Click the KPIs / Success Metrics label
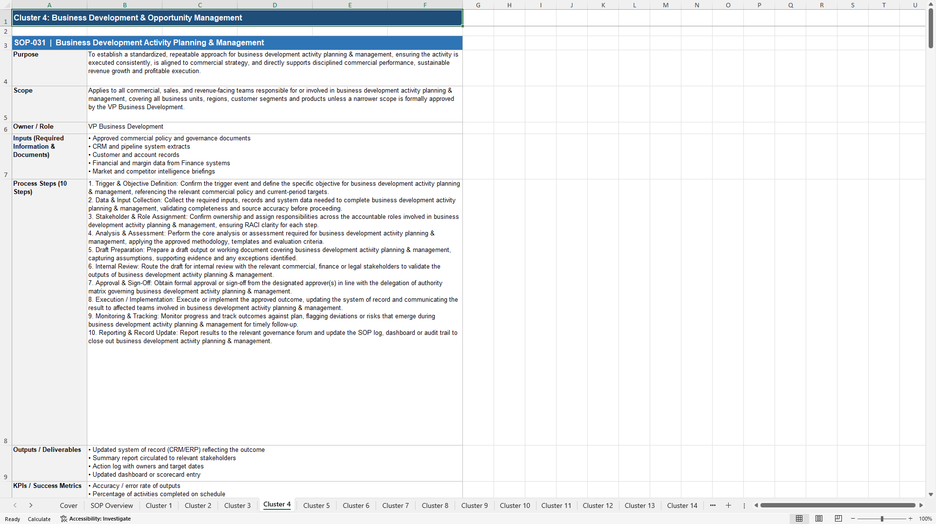Screen dimensions: 936x524 pos(49,489)
